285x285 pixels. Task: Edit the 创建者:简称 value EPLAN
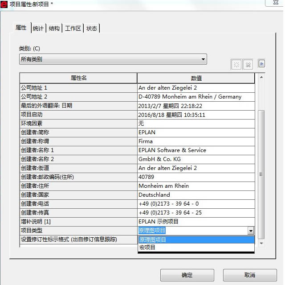tap(196, 132)
